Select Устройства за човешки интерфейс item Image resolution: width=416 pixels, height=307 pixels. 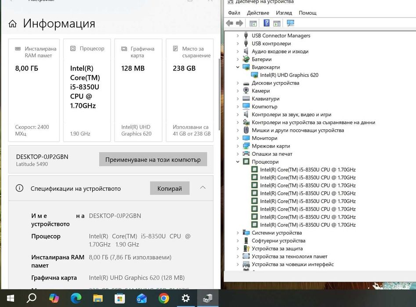point(293,264)
